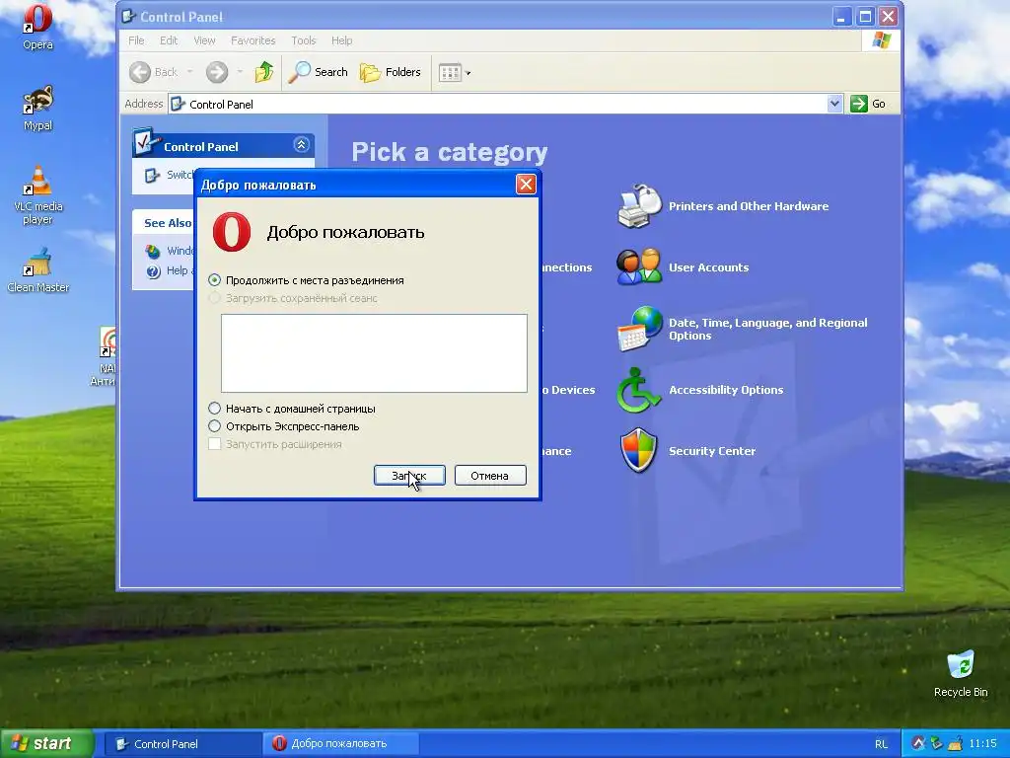Click the Opera logo in the welcome dialog
1010x758 pixels.
point(232,232)
